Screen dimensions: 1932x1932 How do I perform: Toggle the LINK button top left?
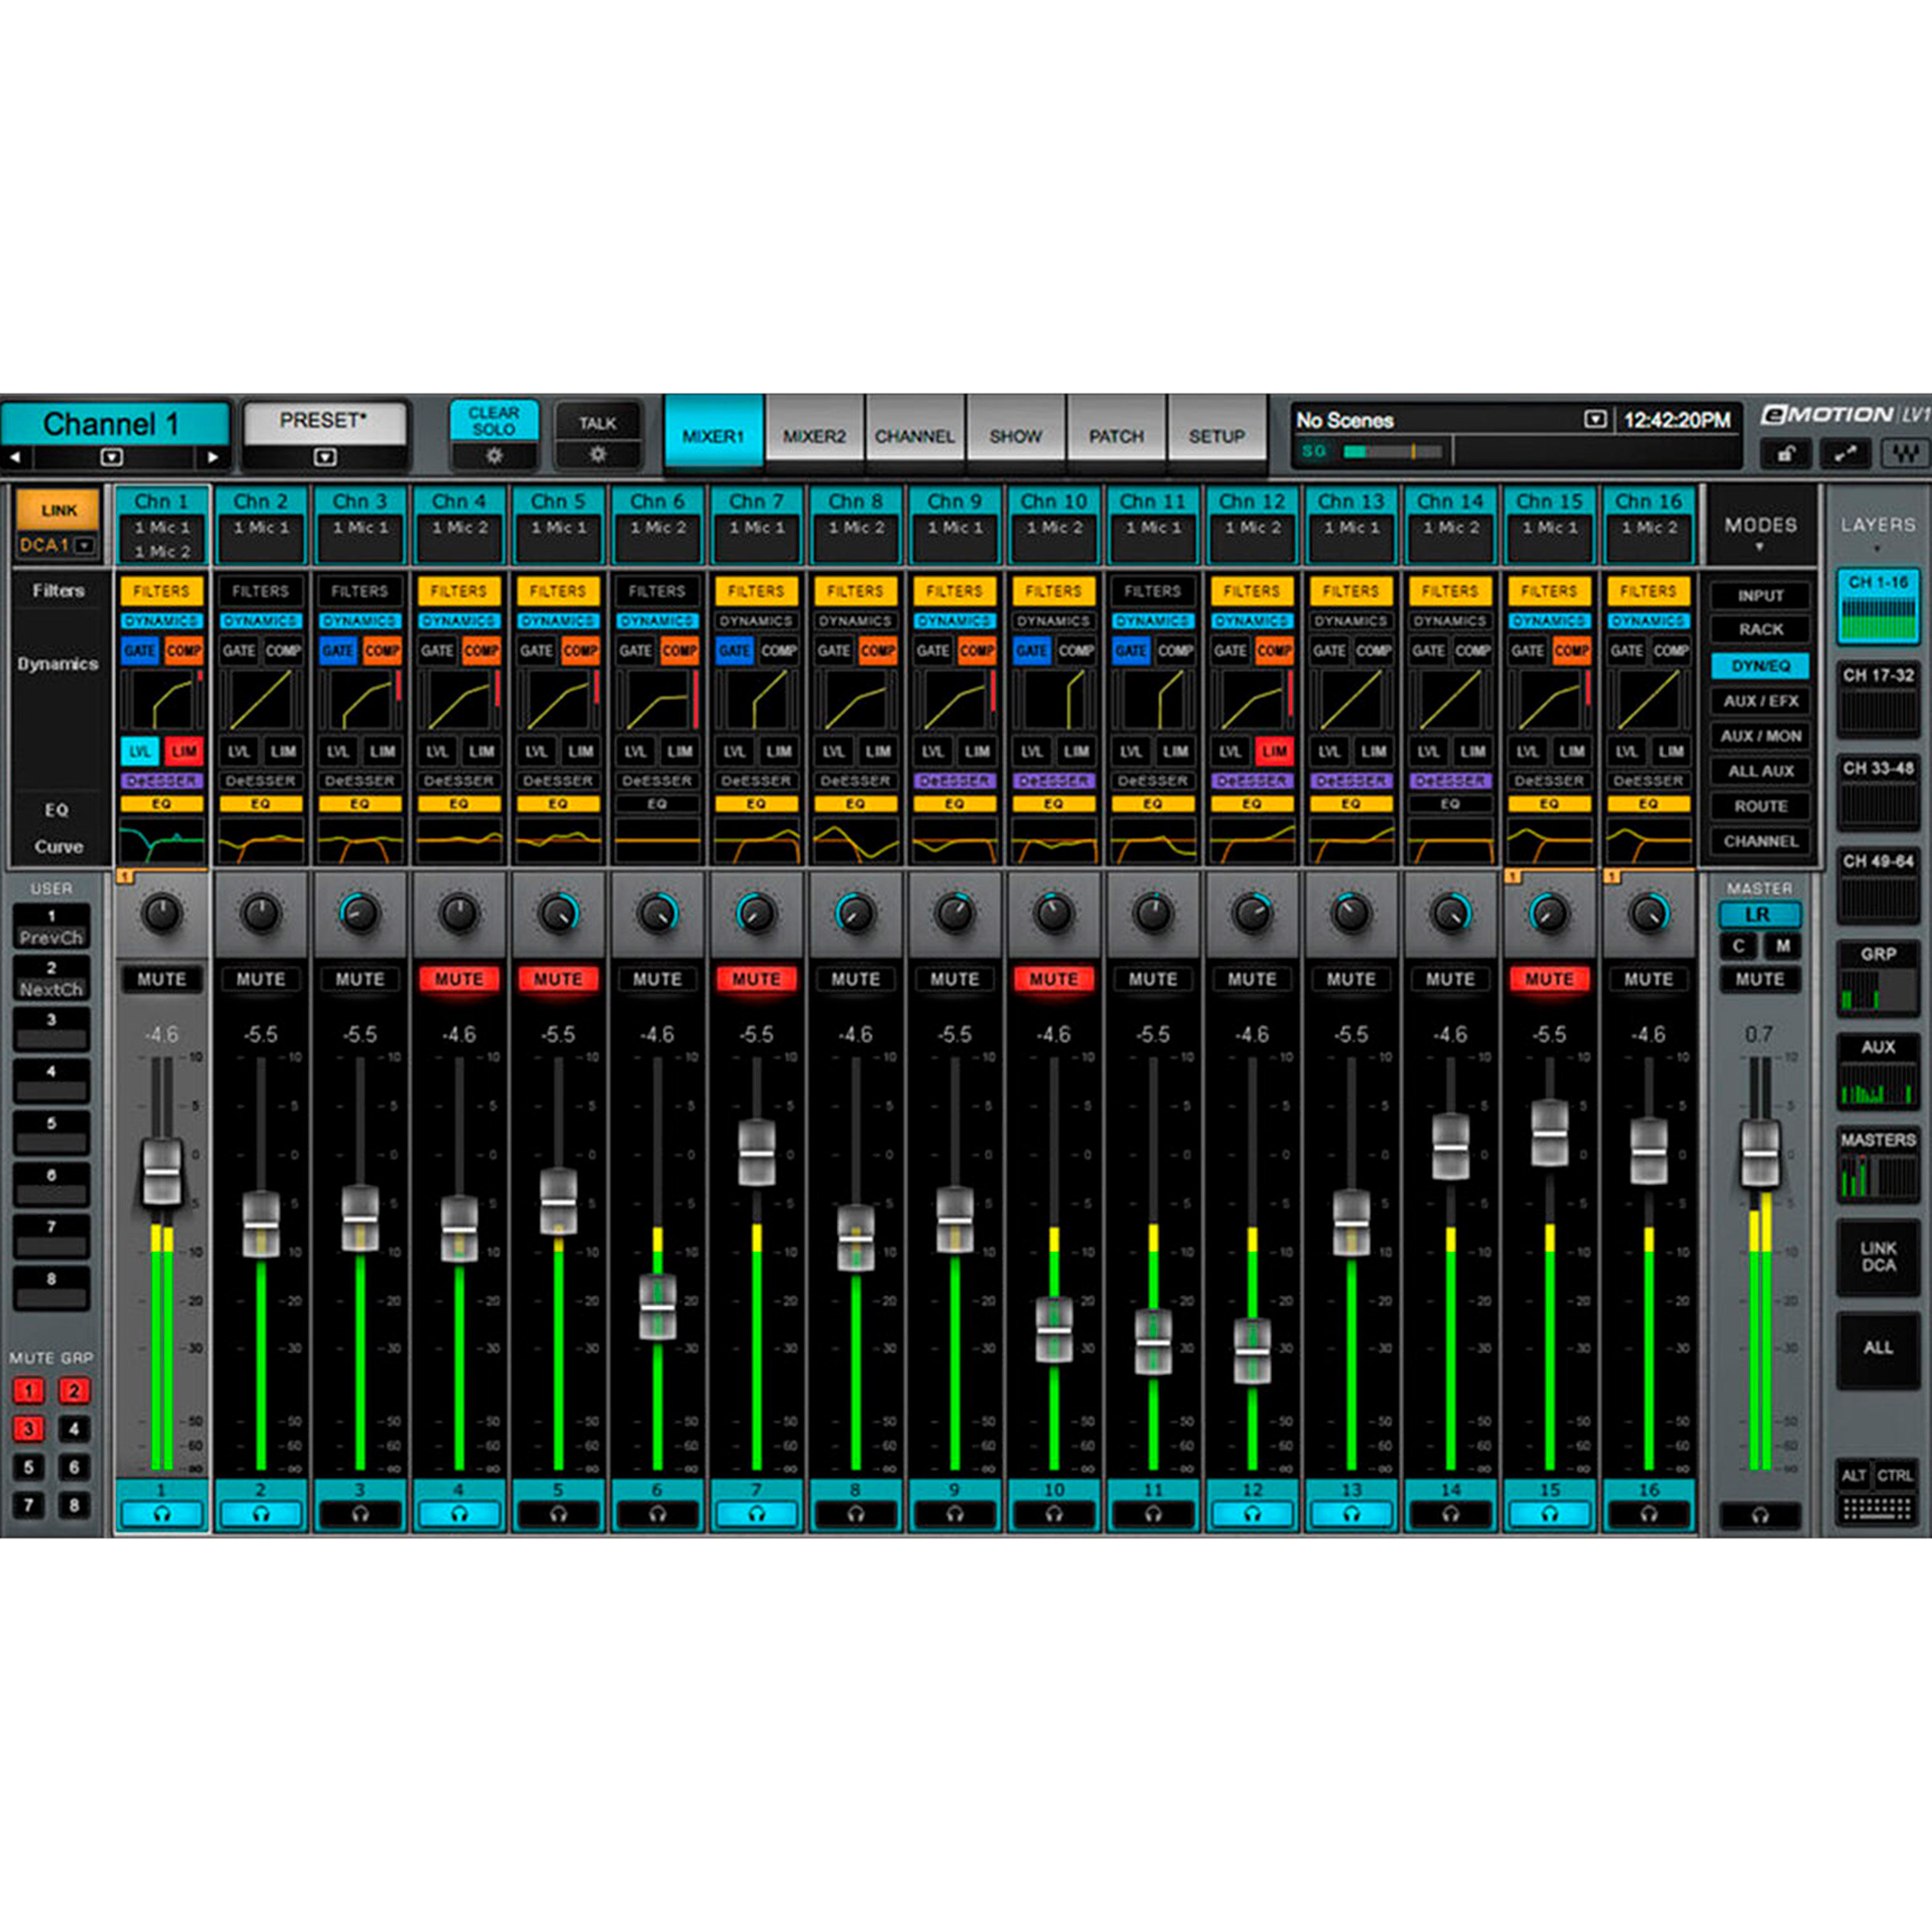57,508
